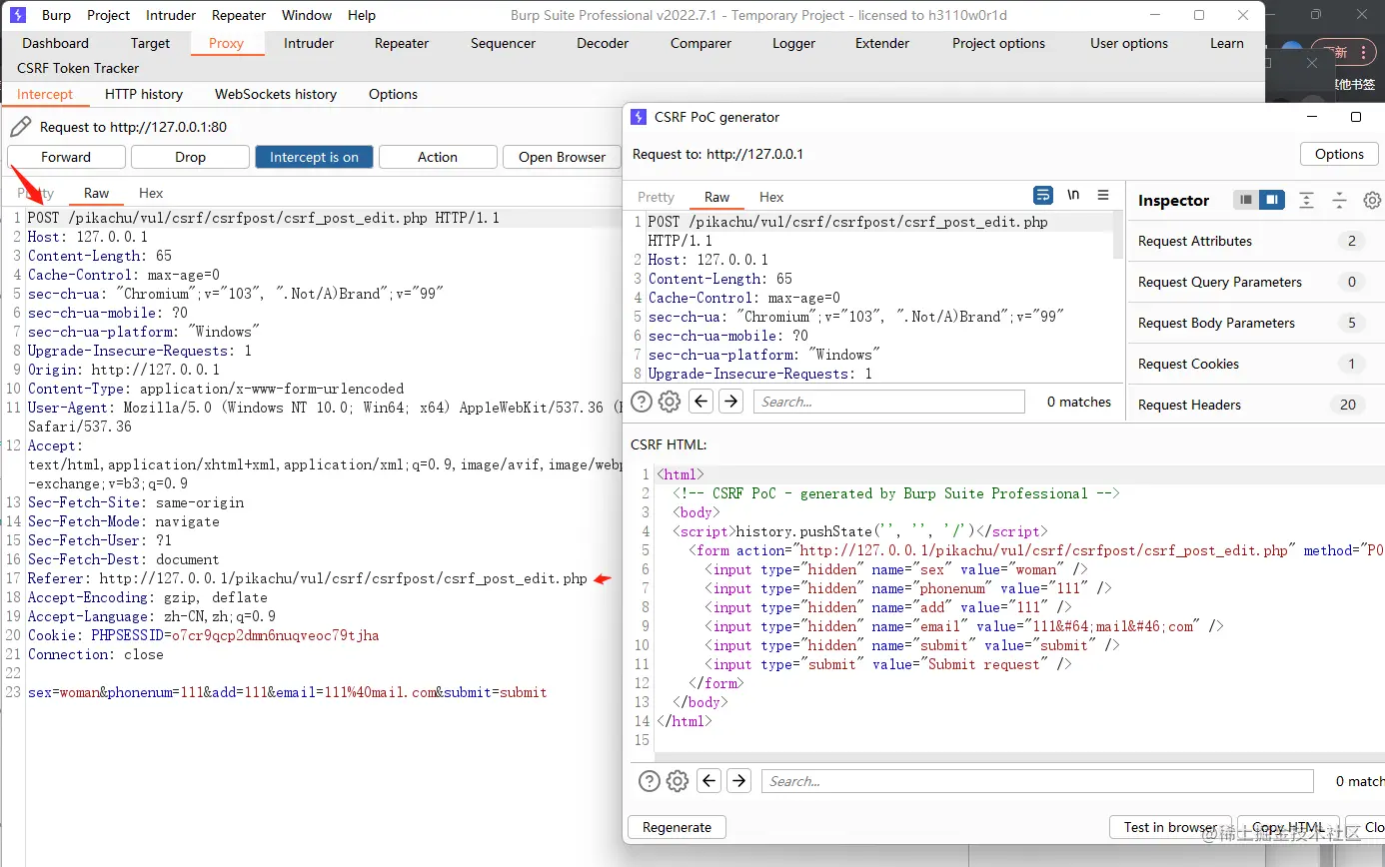Go to the Decoder tab

[603, 43]
